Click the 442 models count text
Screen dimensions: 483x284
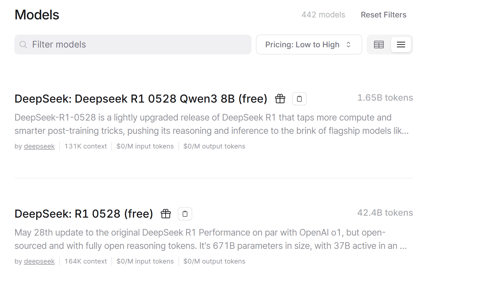pyautogui.click(x=323, y=15)
